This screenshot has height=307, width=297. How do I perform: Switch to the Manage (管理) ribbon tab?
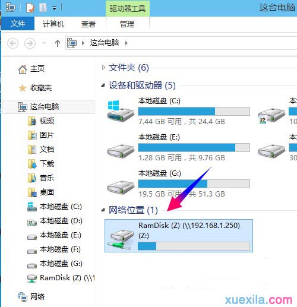127,24
